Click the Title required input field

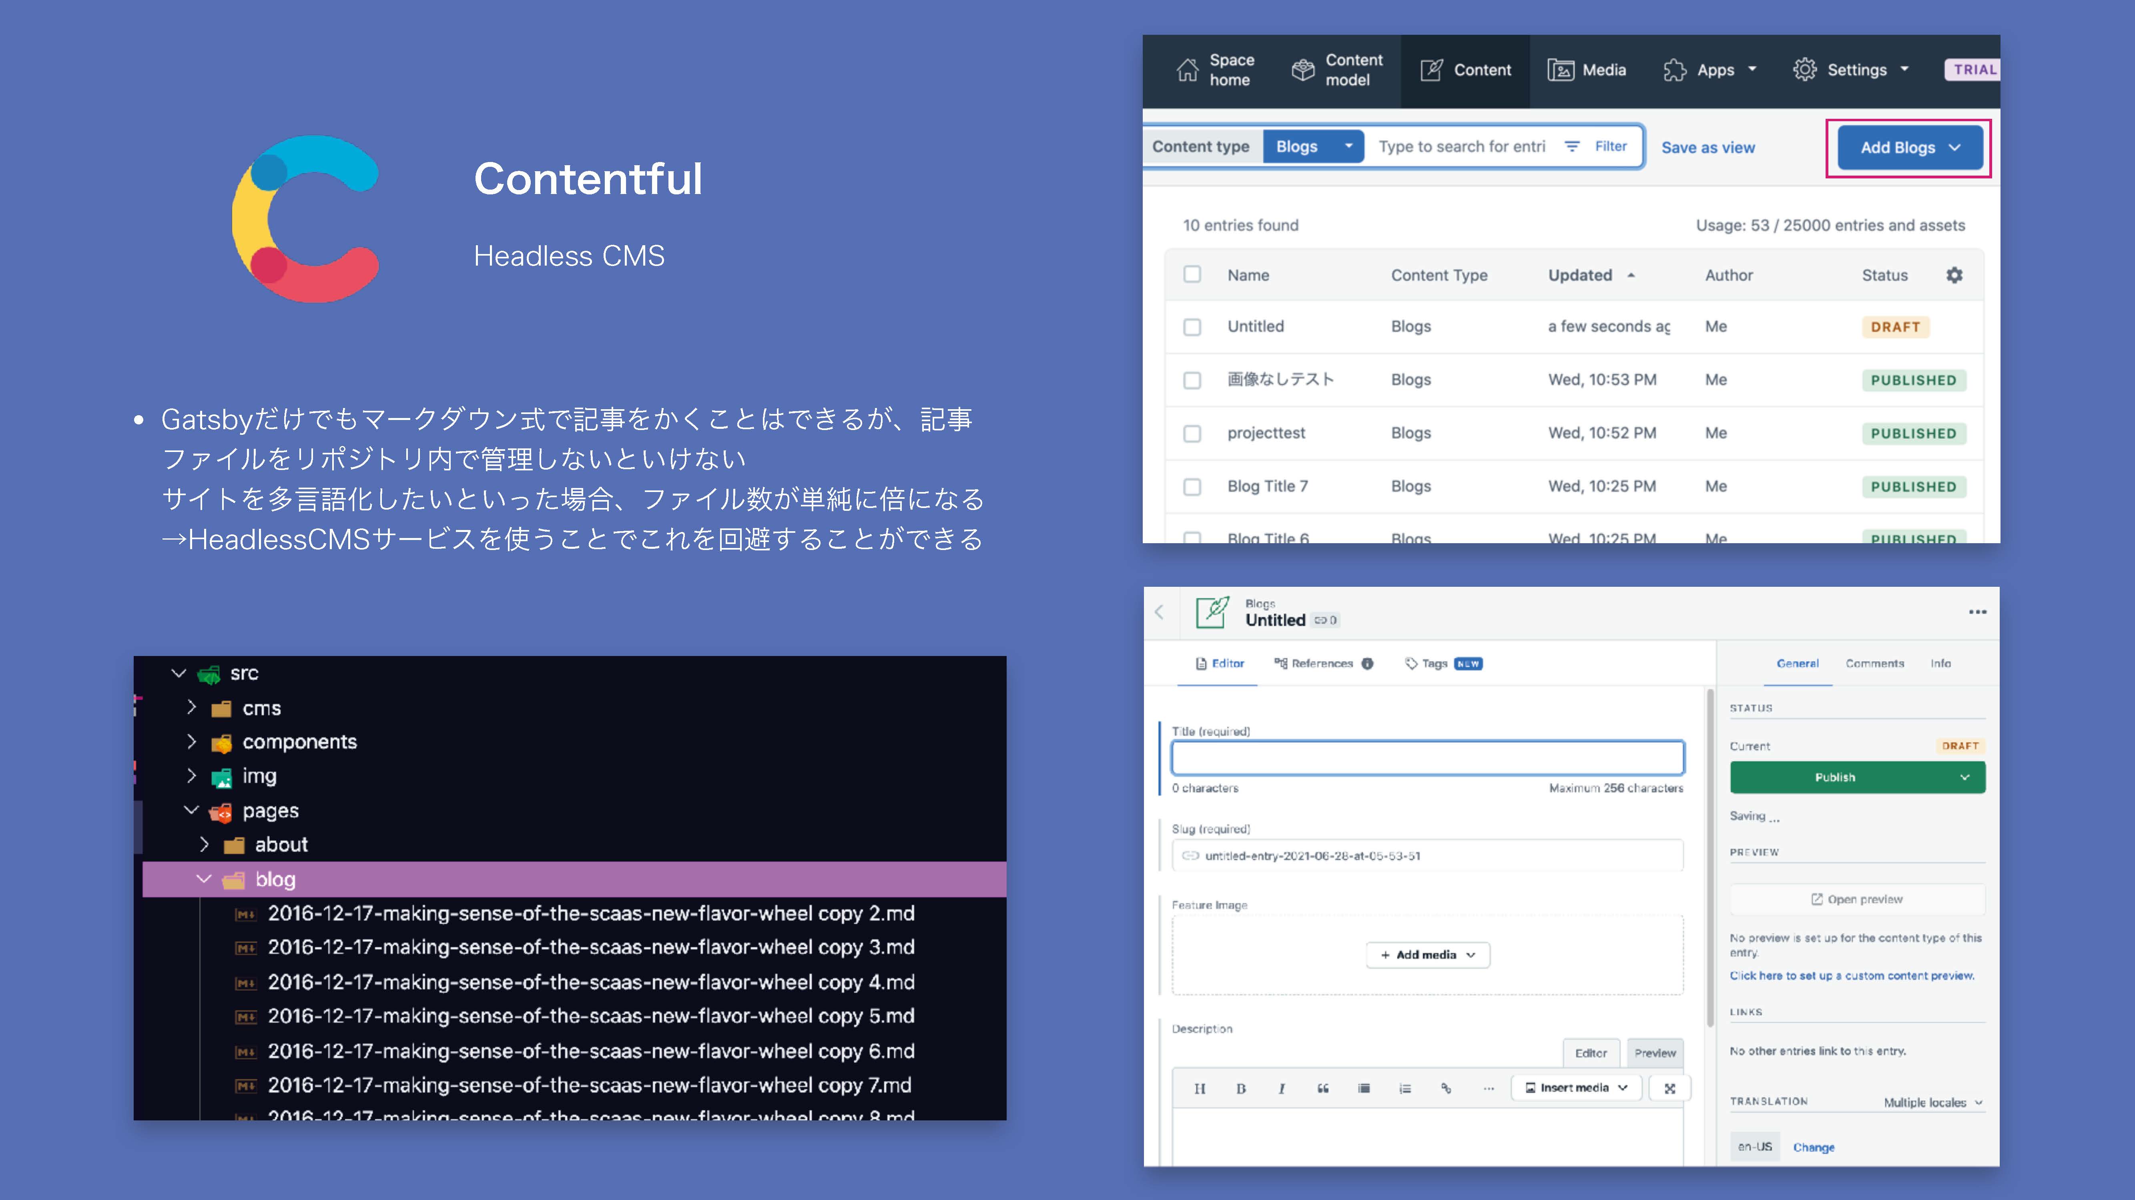[x=1427, y=758]
